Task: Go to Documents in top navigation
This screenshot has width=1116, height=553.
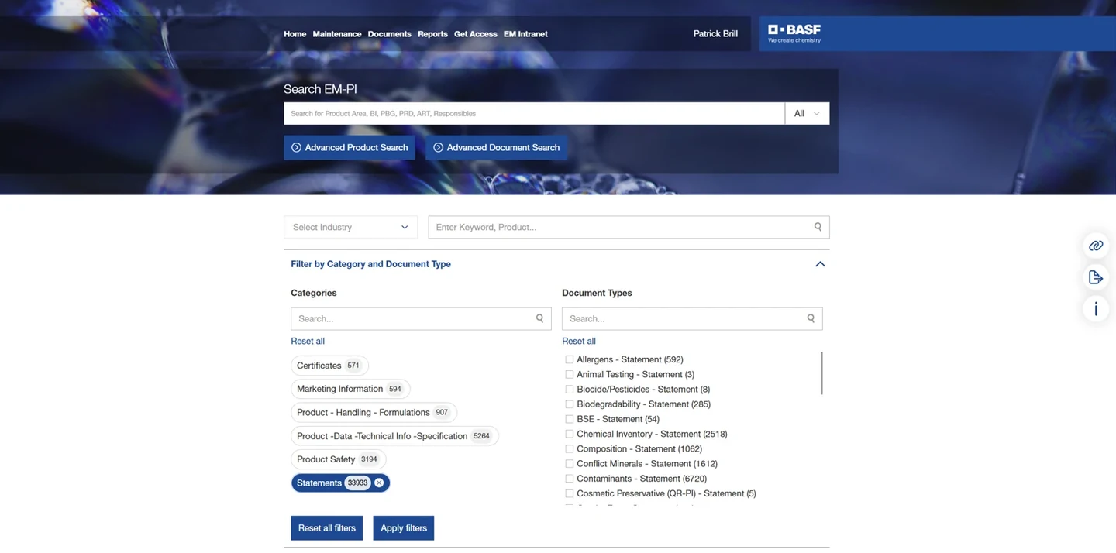Action: (x=390, y=34)
